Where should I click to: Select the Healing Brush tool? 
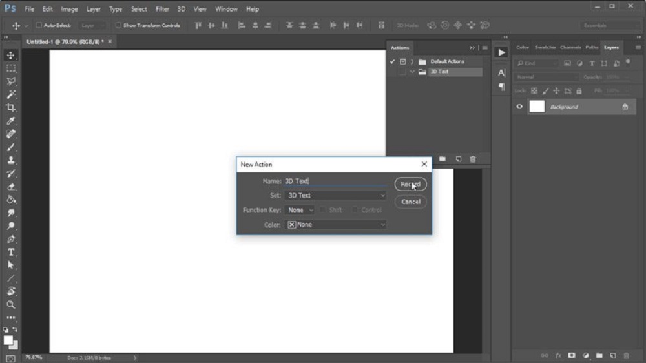[x=11, y=134]
